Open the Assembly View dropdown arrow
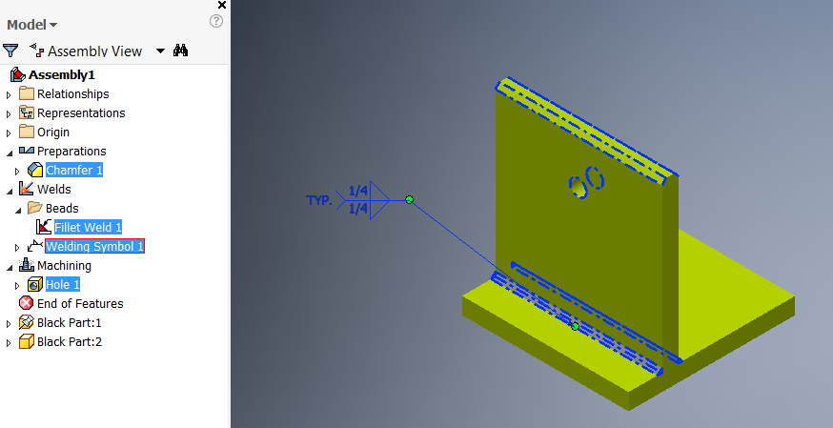 [160, 51]
